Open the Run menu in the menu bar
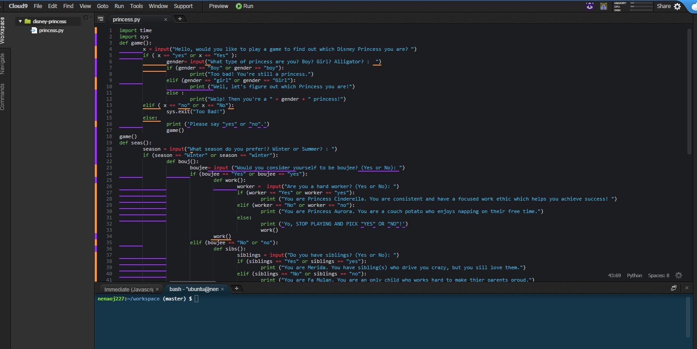The width and height of the screenshot is (697, 349). point(119,6)
